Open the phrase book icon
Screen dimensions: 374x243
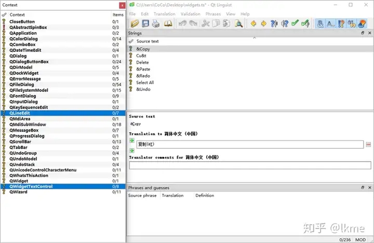[168, 23]
